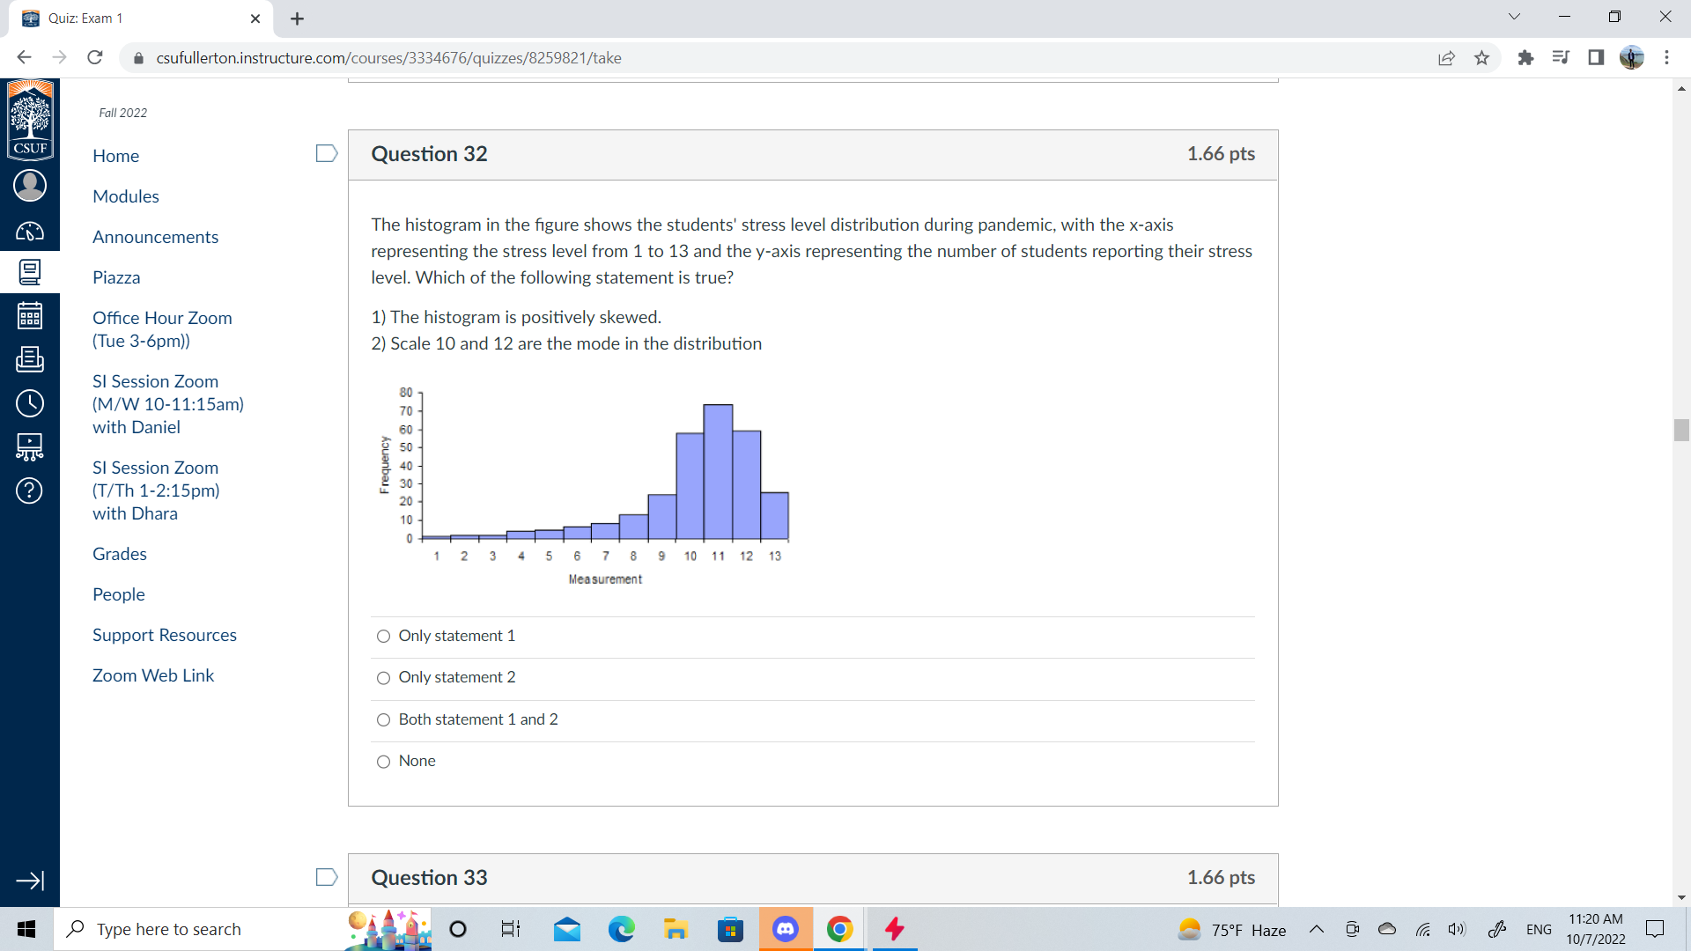Expand the global navigation sidebar arrow
This screenshot has width=1691, height=951.
(x=29, y=881)
